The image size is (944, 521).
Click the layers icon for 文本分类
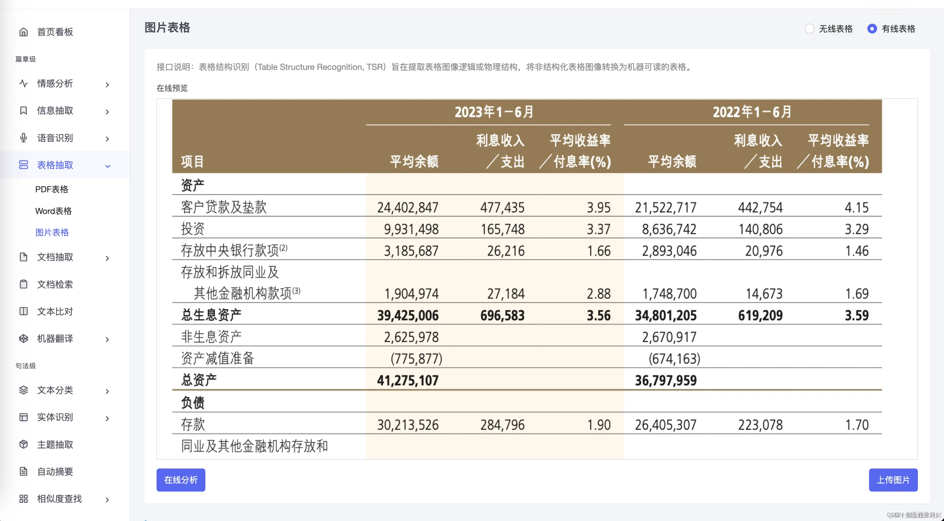pos(23,390)
